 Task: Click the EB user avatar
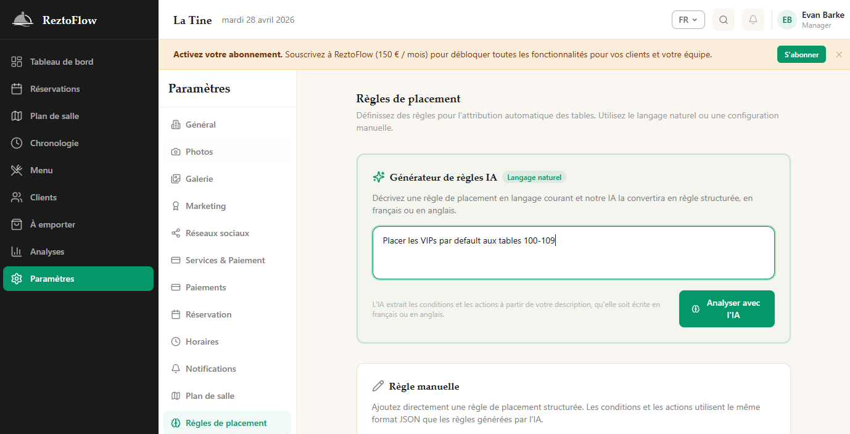(x=787, y=20)
